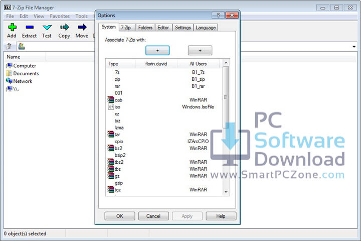The height and width of the screenshot is (241, 361).
Task: Open the address bar dropdown arrow
Action: click(354, 47)
